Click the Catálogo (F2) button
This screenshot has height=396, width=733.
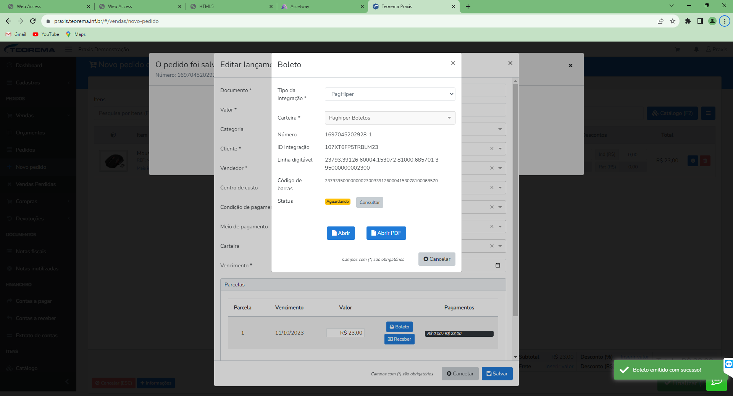[672, 113]
